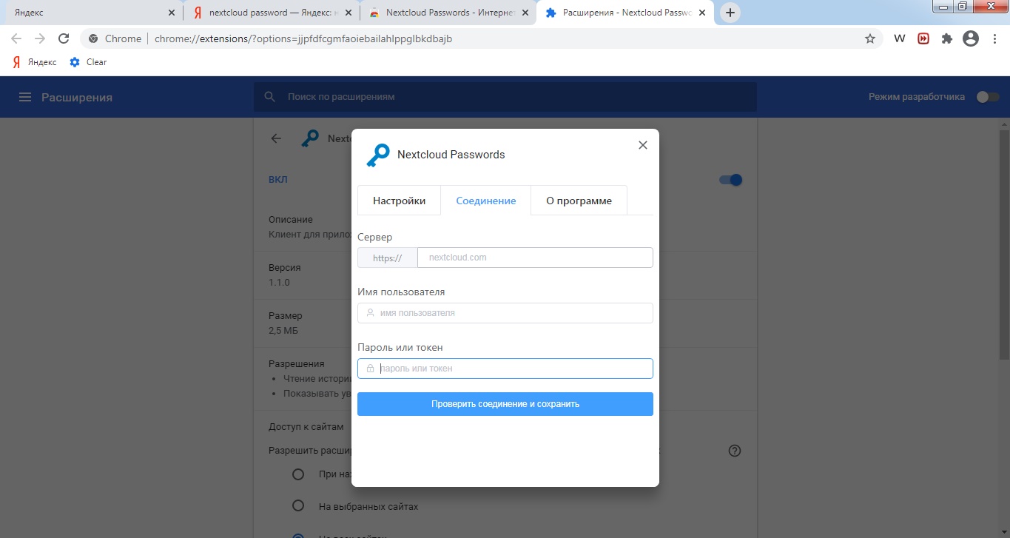Screen dimensions: 1010x538
Task: Click the bookmark star in address bar
Action: pos(871,38)
